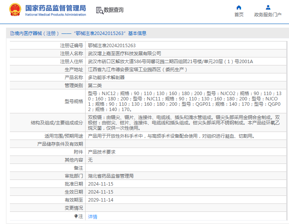Click the 审批部门 label
The width and height of the screenshot is (289, 224).
pos(74,176)
